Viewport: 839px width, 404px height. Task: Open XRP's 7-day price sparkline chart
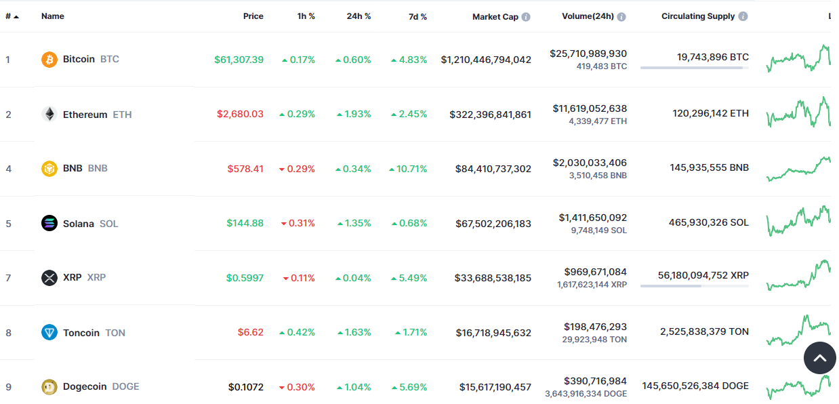point(799,275)
